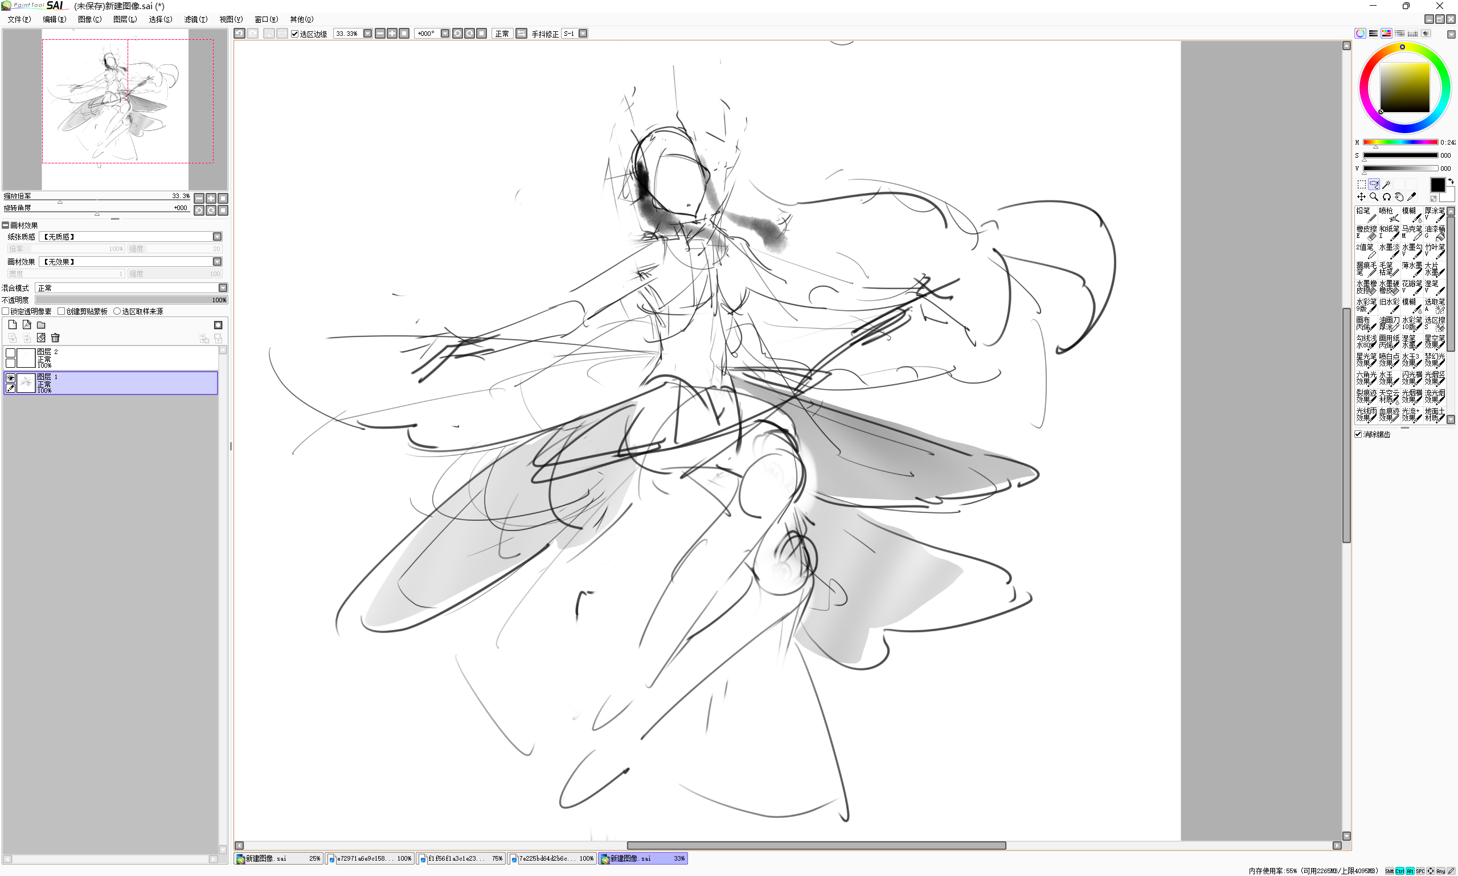Screen dimensions: 1458x876
Task: Zoom out with the toolbar minus button
Action: click(x=380, y=34)
